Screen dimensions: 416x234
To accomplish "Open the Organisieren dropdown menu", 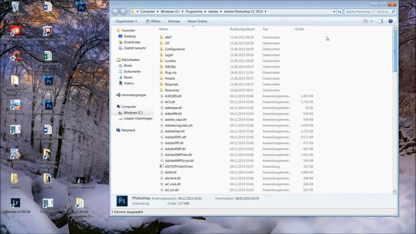I will pyautogui.click(x=126, y=21).
